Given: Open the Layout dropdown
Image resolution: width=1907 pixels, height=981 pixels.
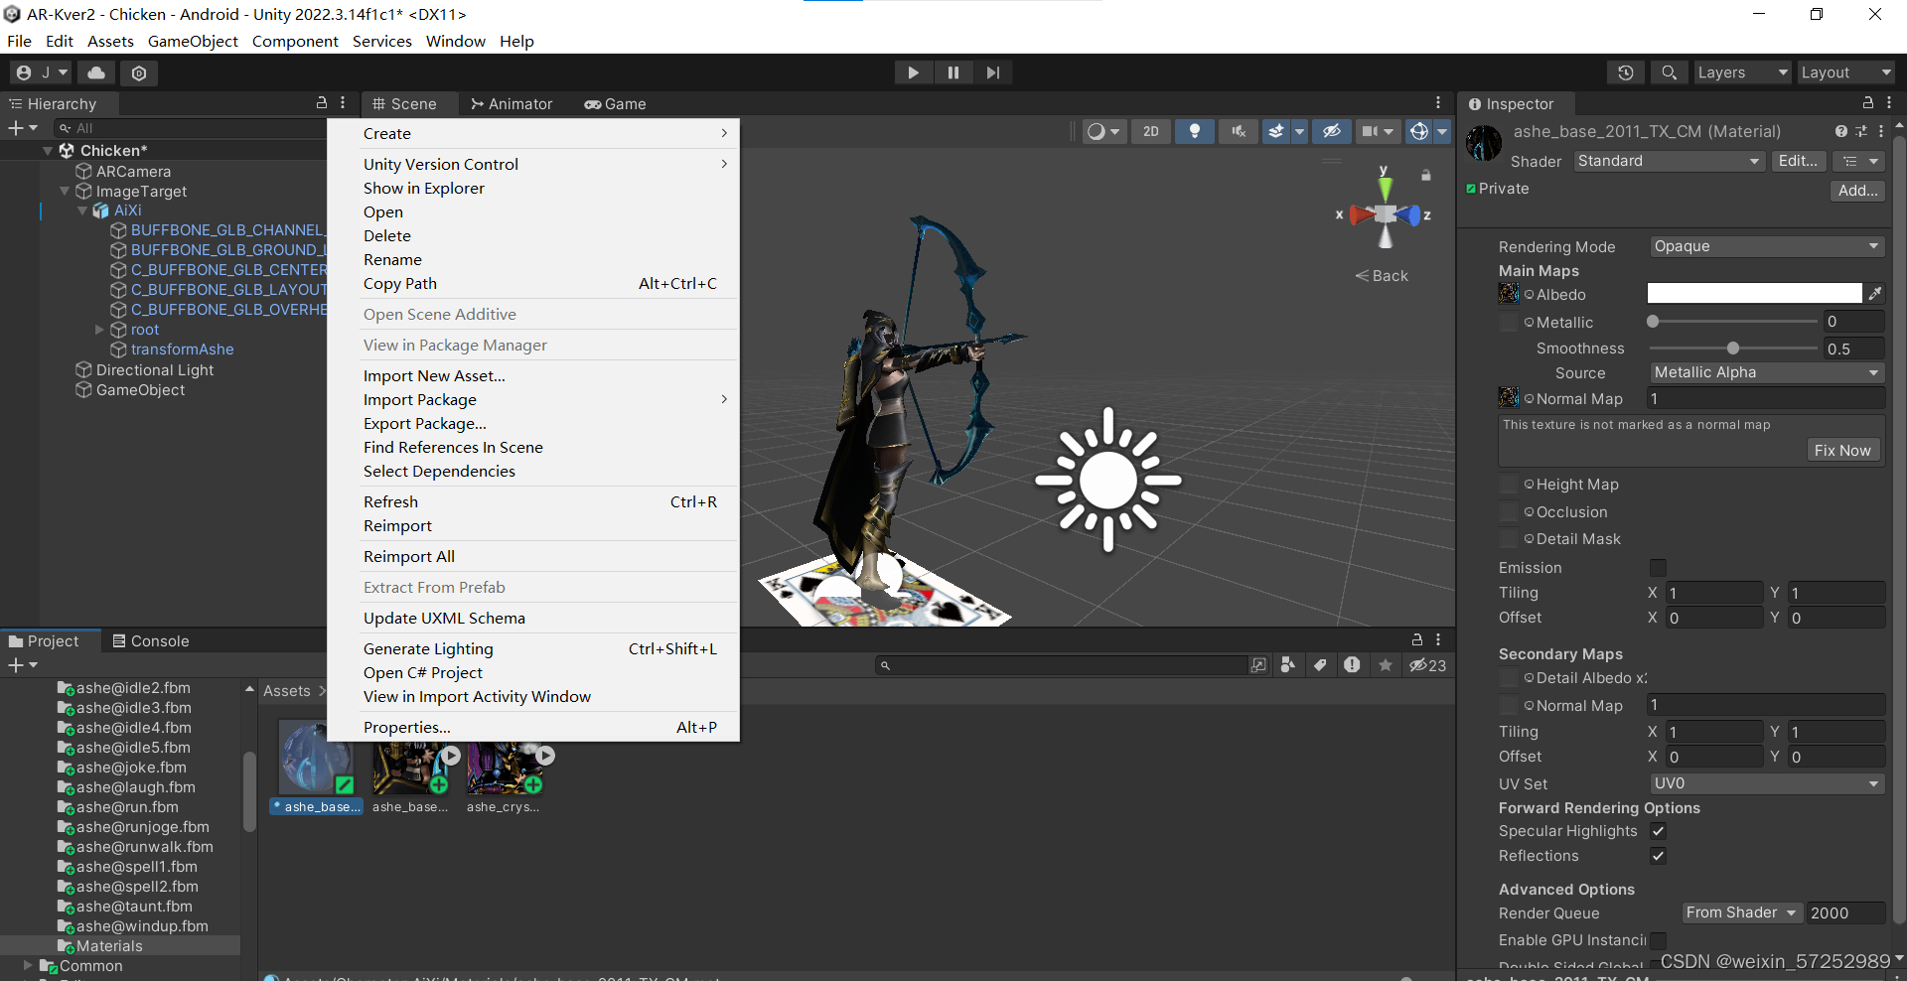Looking at the screenshot, I should click(x=1845, y=72).
